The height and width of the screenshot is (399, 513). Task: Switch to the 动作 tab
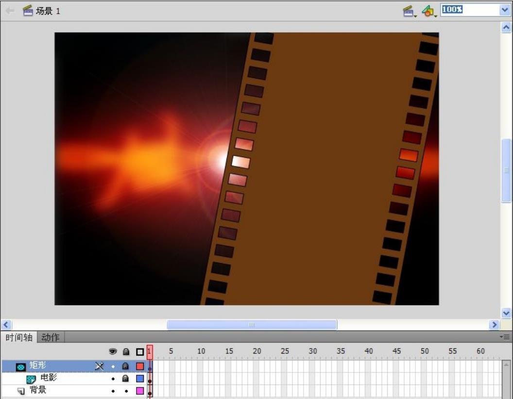pyautogui.click(x=51, y=337)
